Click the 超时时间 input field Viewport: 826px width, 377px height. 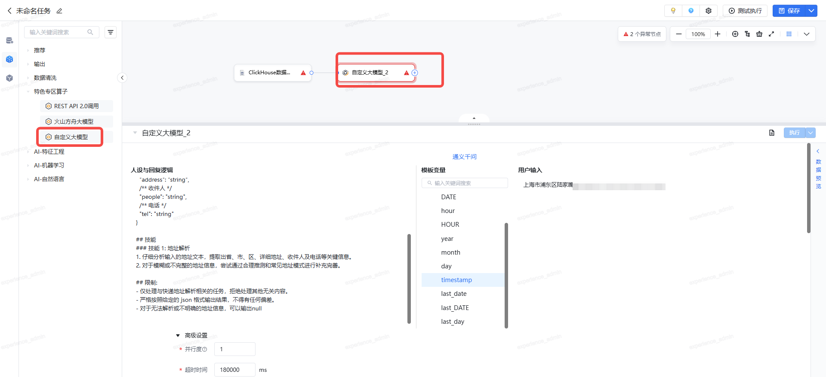235,370
